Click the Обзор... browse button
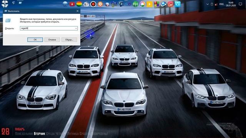Image resolution: width=246 pixels, height=138 pixels. [x=69, y=40]
